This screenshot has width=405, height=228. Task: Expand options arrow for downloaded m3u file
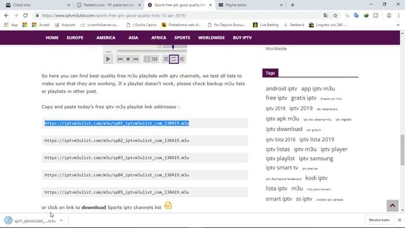tap(61, 220)
